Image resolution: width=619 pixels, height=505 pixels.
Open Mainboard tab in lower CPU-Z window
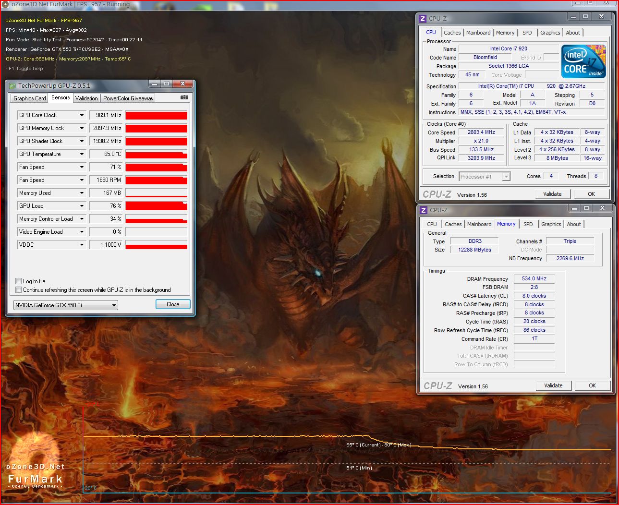point(479,224)
